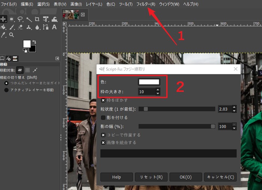Image resolution: width=262 pixels, height=190 pixels.
Task: Open the 表示(V) menu
Action: click(60, 4)
